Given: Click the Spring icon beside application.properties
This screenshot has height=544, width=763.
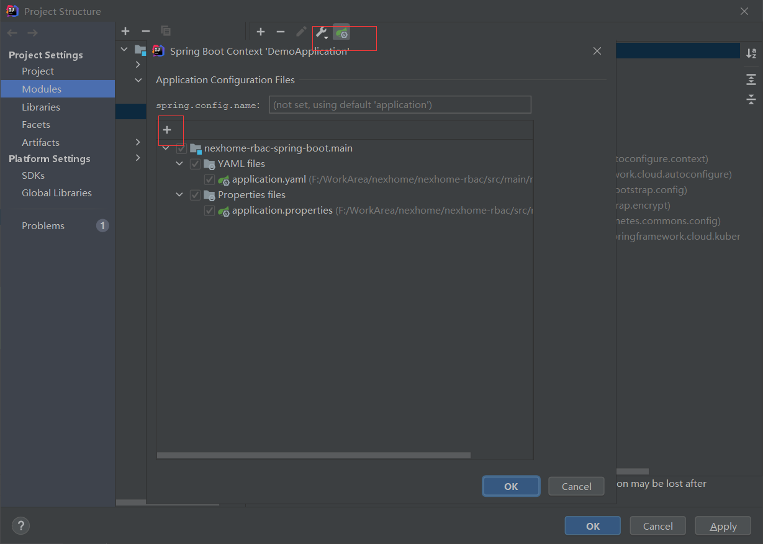Looking at the screenshot, I should point(224,211).
